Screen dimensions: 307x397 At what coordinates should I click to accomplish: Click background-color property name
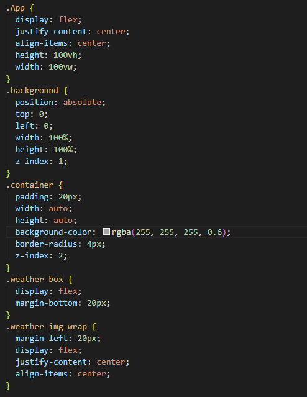pos(53,232)
